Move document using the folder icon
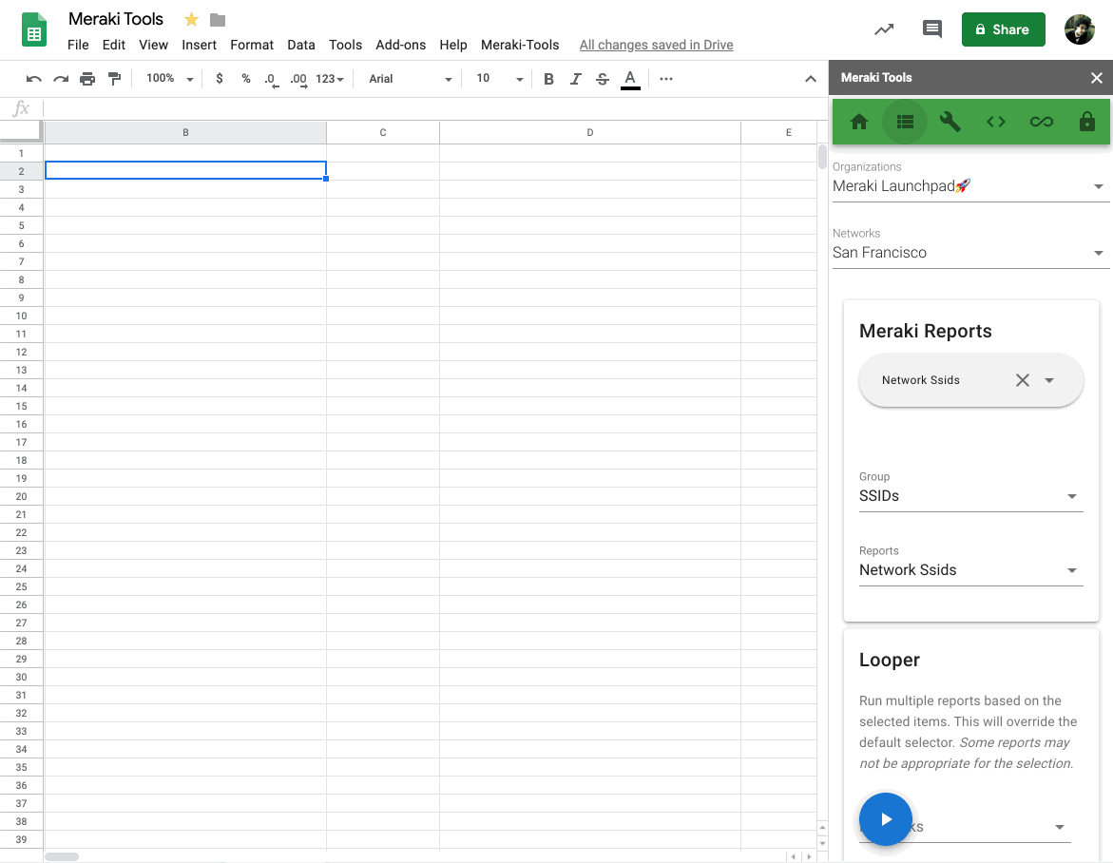 [x=218, y=20]
